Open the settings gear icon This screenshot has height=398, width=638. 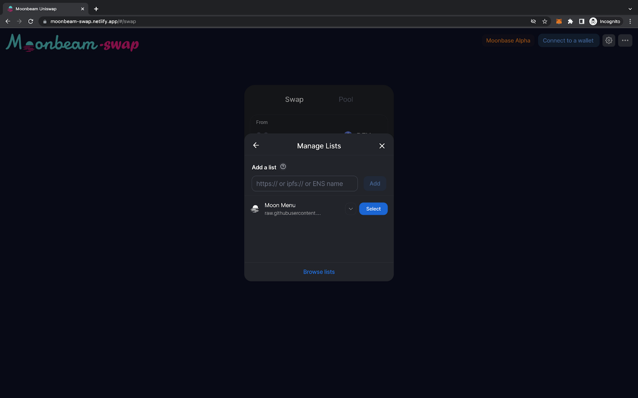tap(609, 40)
